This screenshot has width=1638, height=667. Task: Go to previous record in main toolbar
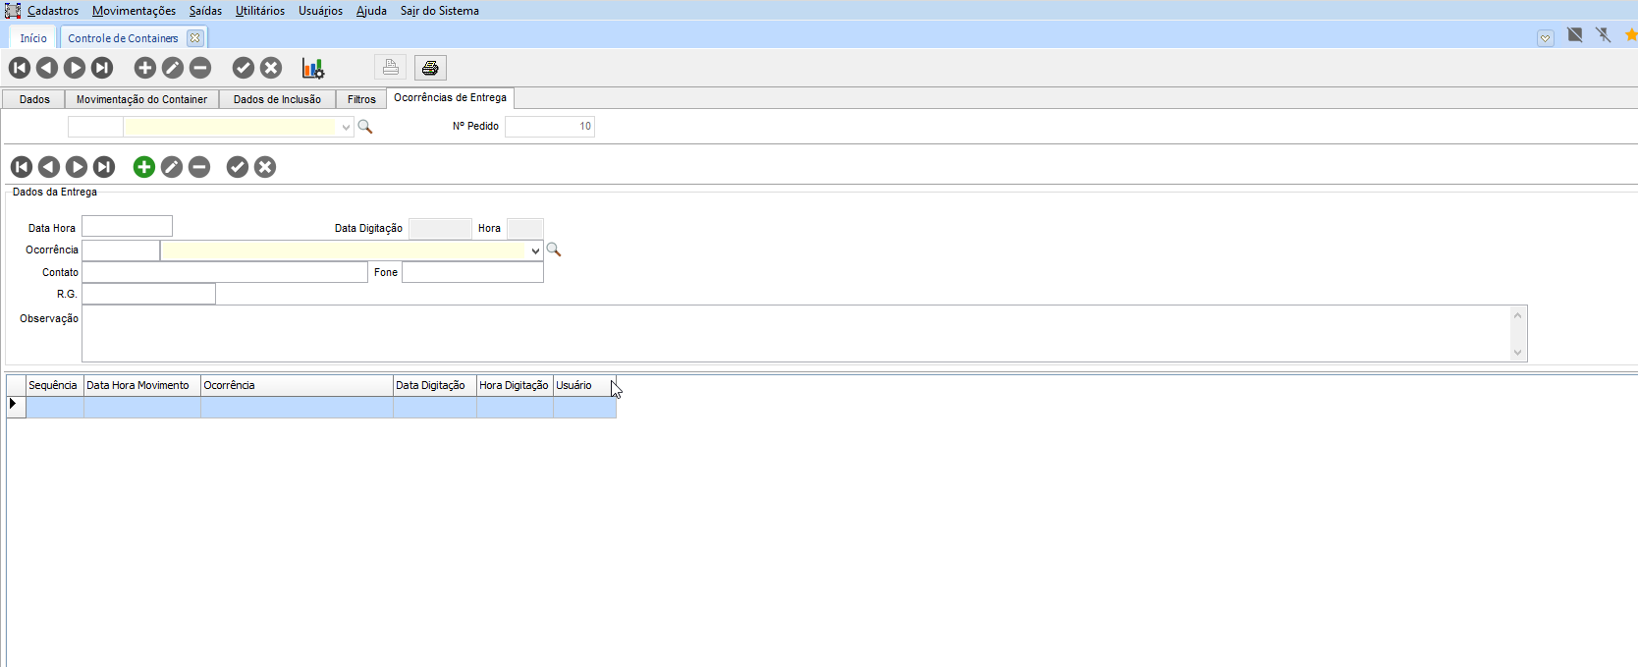click(47, 68)
